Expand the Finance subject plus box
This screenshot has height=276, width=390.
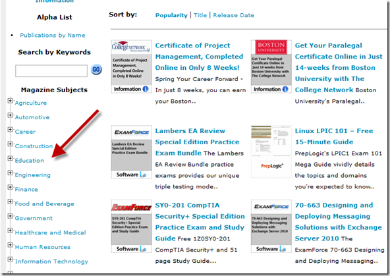[x=10, y=187]
